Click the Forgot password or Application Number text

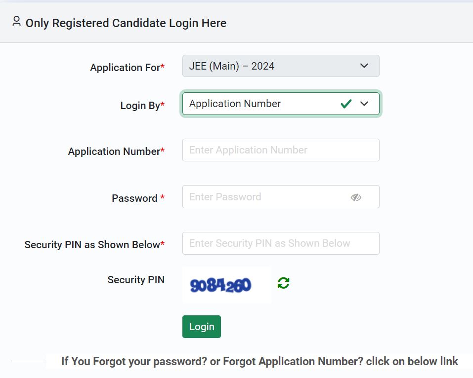coord(259,361)
